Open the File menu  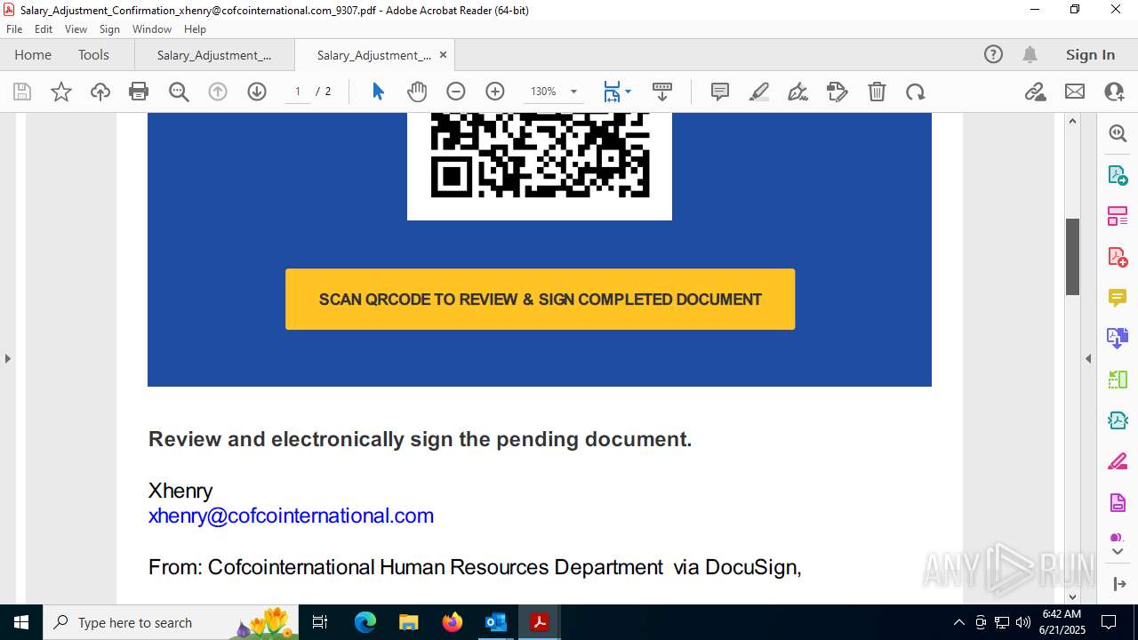[14, 29]
